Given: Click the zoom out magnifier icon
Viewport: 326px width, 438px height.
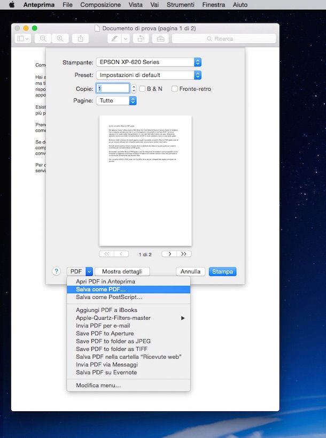Looking at the screenshot, I should tap(43, 39).
